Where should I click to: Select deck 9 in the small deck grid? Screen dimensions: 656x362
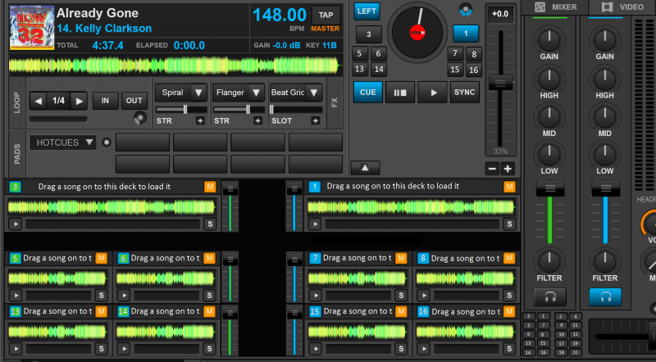pos(561,325)
